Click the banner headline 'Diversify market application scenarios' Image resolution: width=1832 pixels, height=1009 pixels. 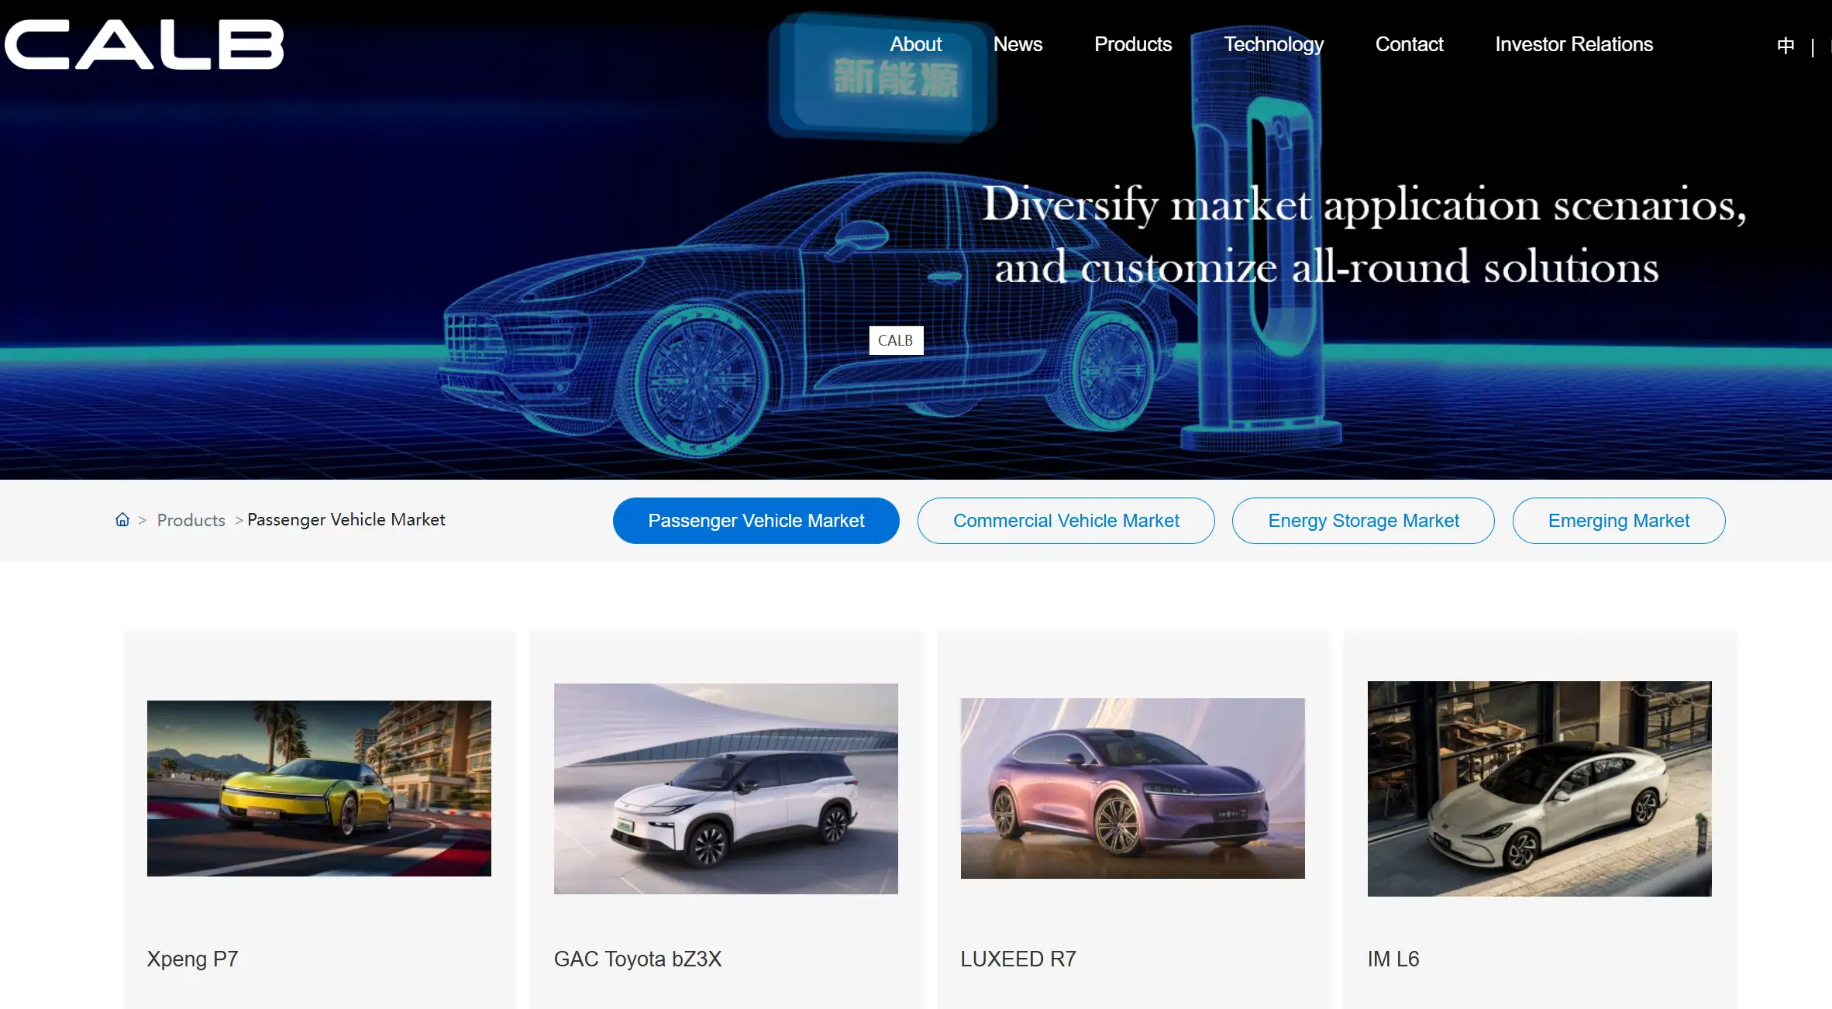click(x=1364, y=205)
